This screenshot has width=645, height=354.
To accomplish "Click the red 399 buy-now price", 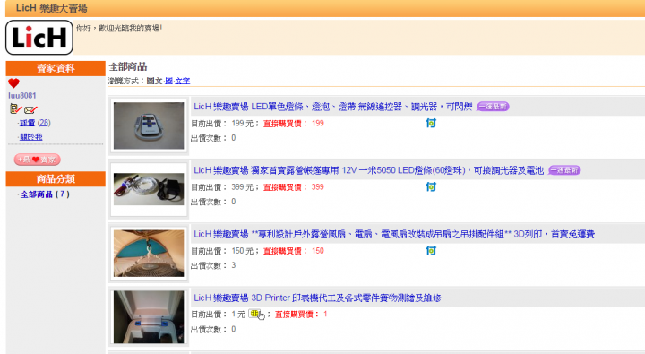I will click(318, 187).
